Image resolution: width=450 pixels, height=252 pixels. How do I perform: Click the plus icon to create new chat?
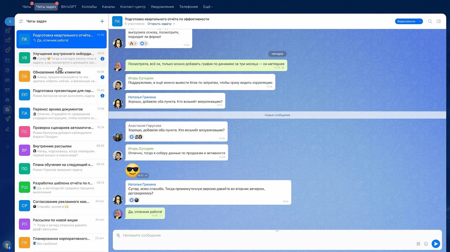point(102,21)
